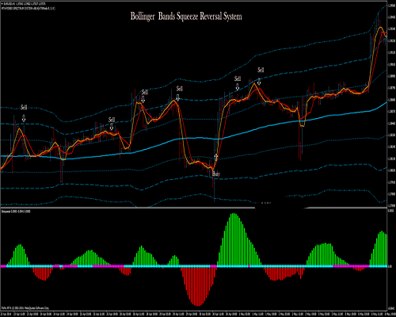Click the last Sell down-arrow on the chart
This screenshot has width=396, height=317.
(259, 82)
